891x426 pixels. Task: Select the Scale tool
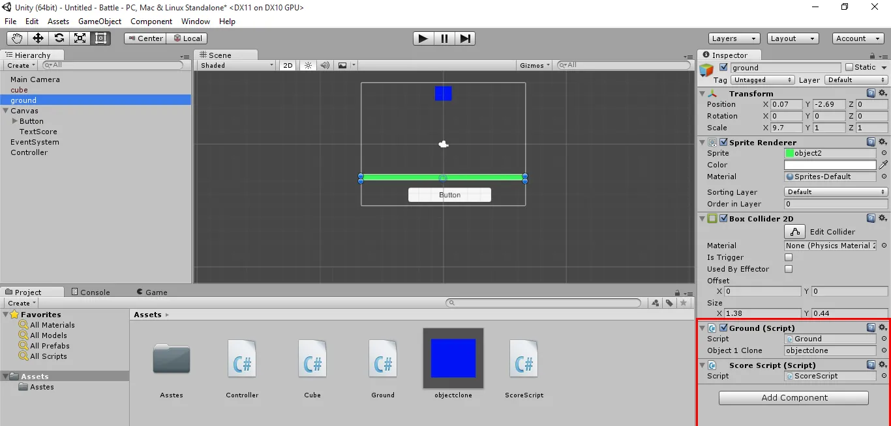click(80, 38)
